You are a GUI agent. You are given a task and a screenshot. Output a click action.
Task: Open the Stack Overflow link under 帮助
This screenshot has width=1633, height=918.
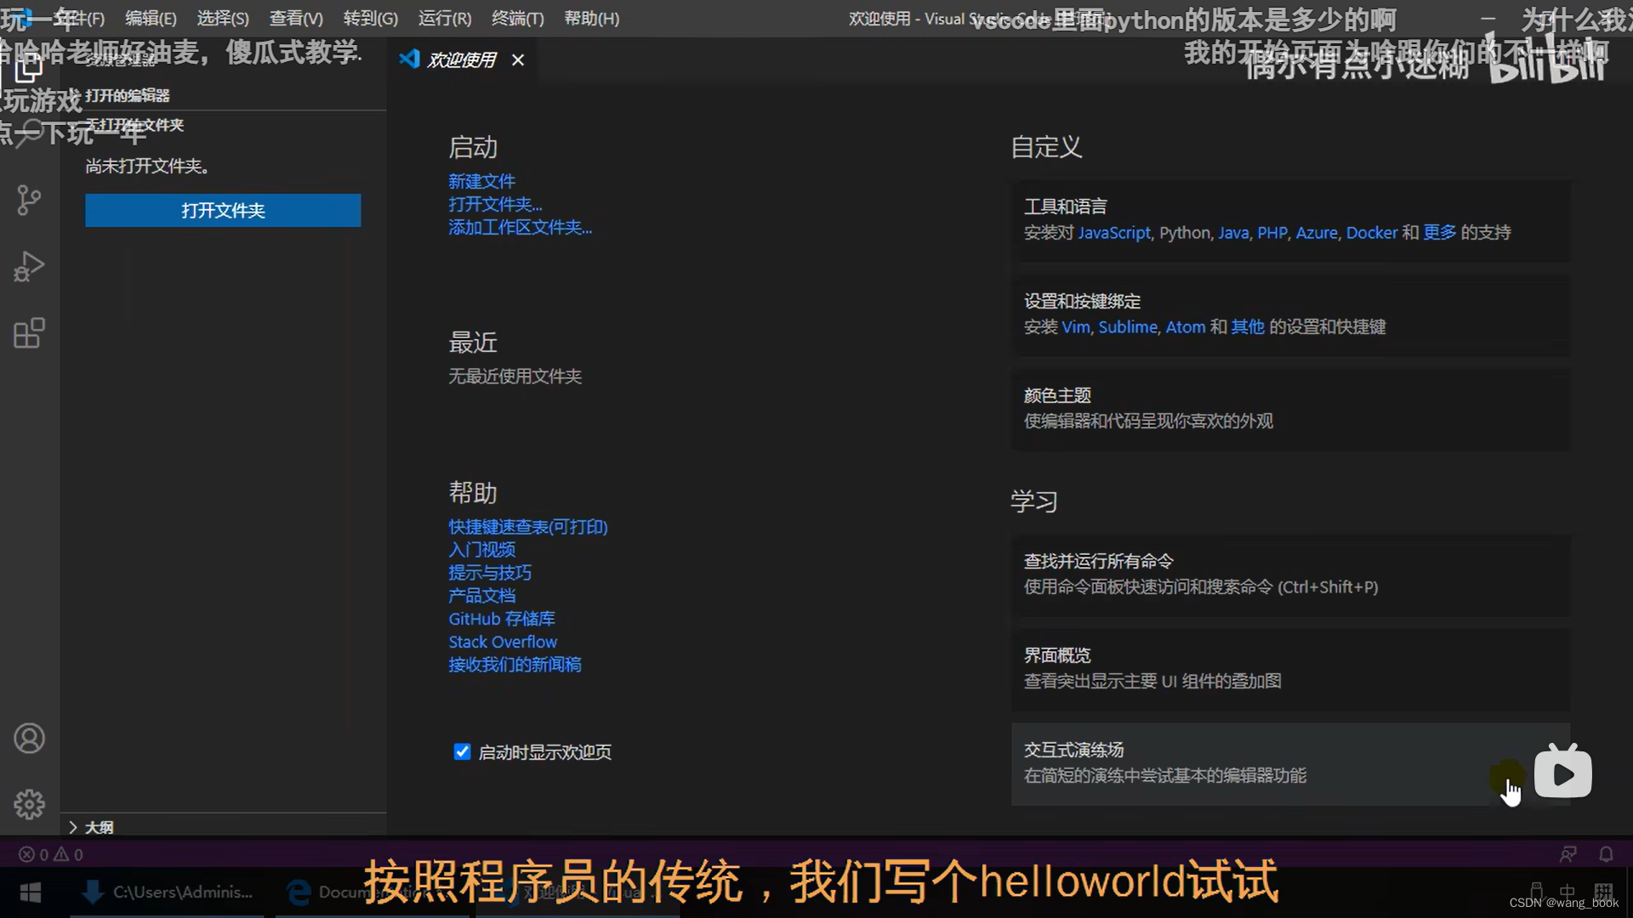coord(502,641)
